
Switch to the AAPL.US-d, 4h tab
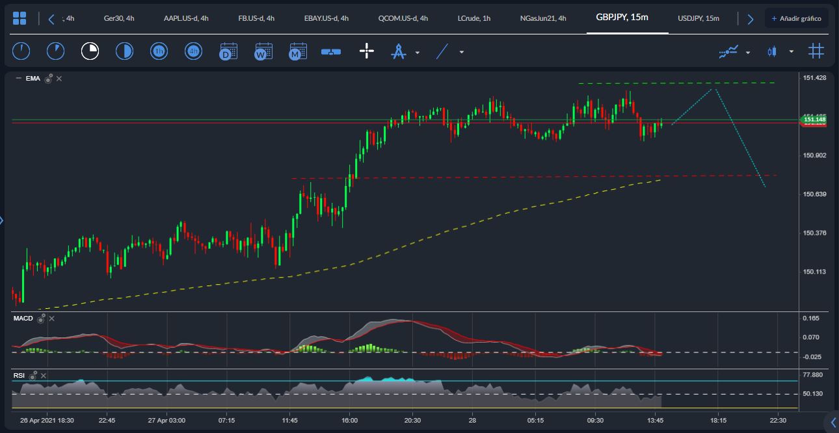click(186, 18)
